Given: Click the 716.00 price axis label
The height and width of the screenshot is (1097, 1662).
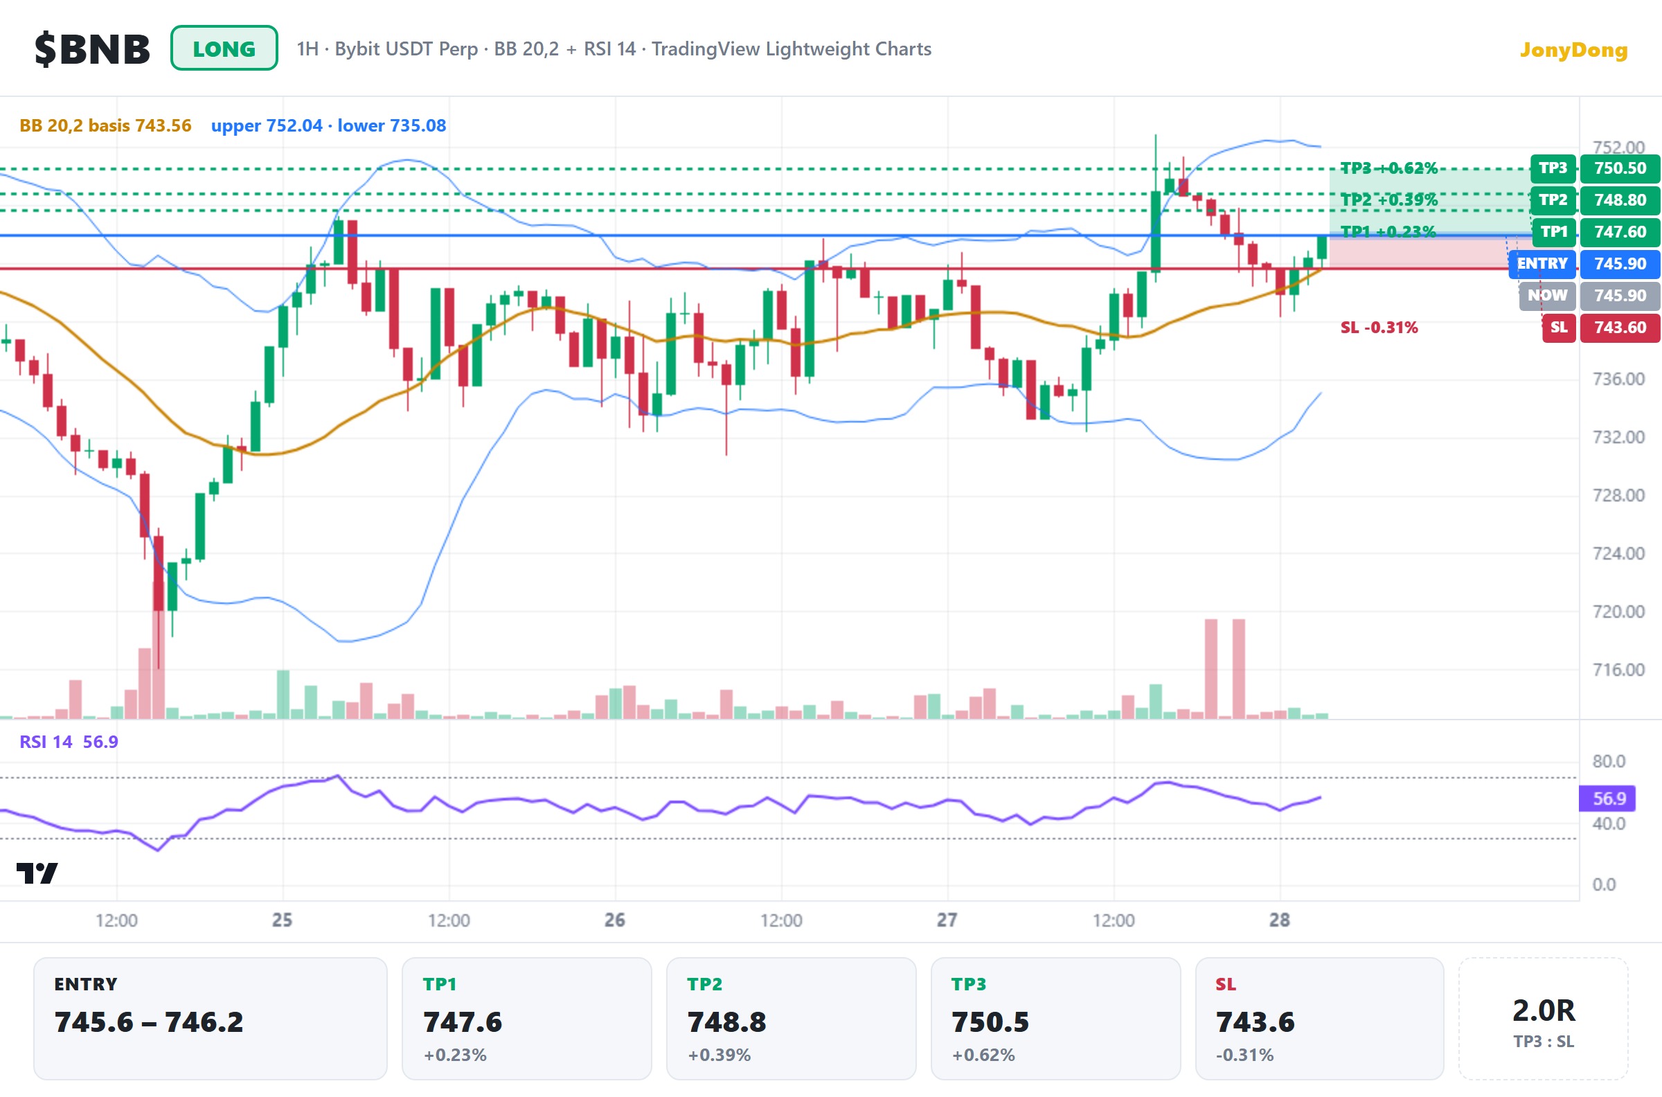Looking at the screenshot, I should tap(1618, 670).
